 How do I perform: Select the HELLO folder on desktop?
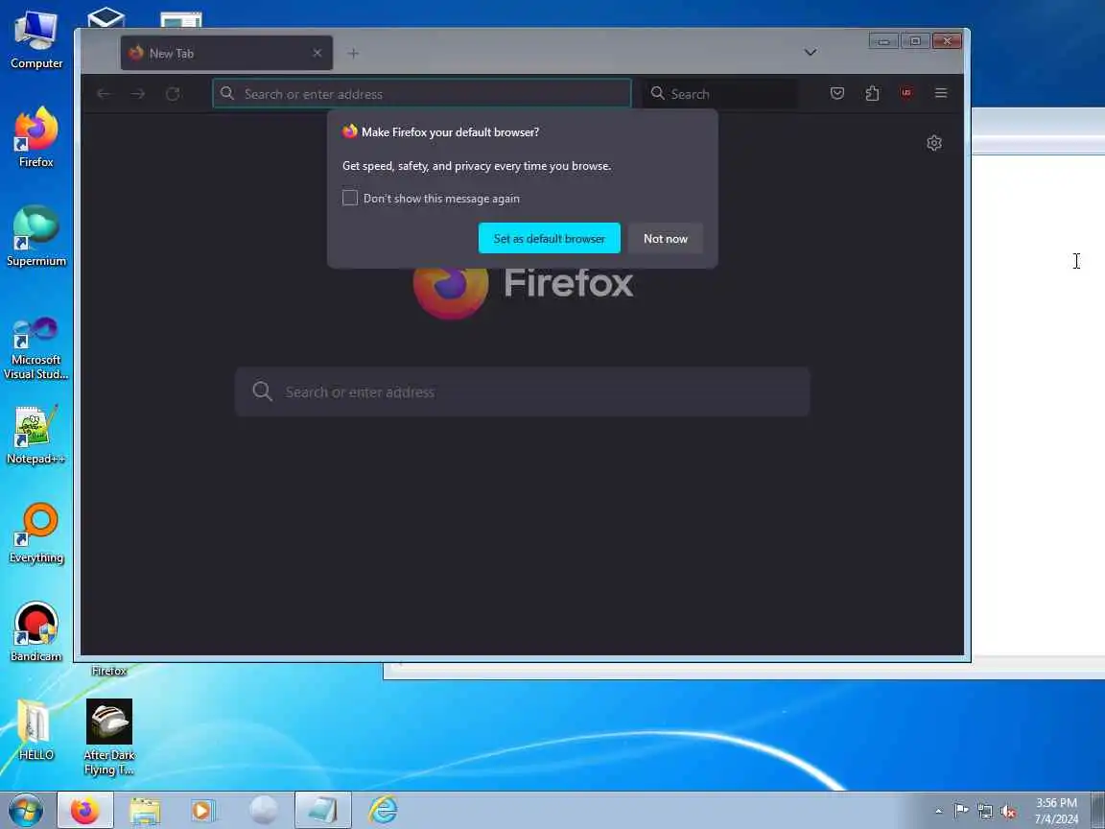click(x=35, y=730)
